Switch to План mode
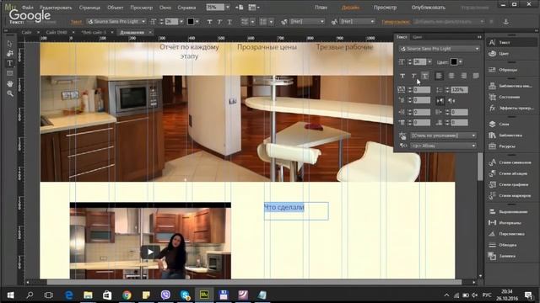 click(x=321, y=8)
